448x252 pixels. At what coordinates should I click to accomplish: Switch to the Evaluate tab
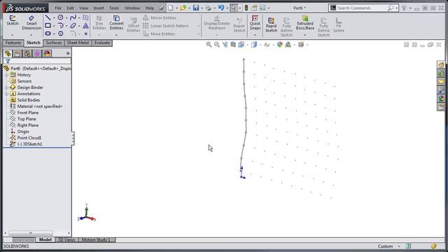(102, 43)
